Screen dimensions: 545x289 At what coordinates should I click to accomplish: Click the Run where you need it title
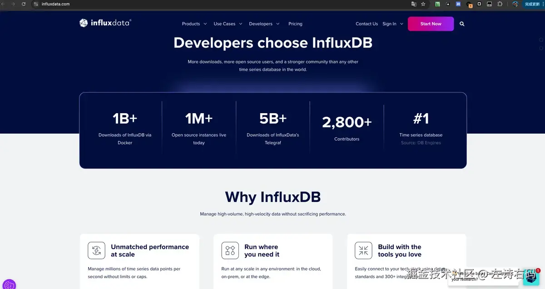click(262, 250)
